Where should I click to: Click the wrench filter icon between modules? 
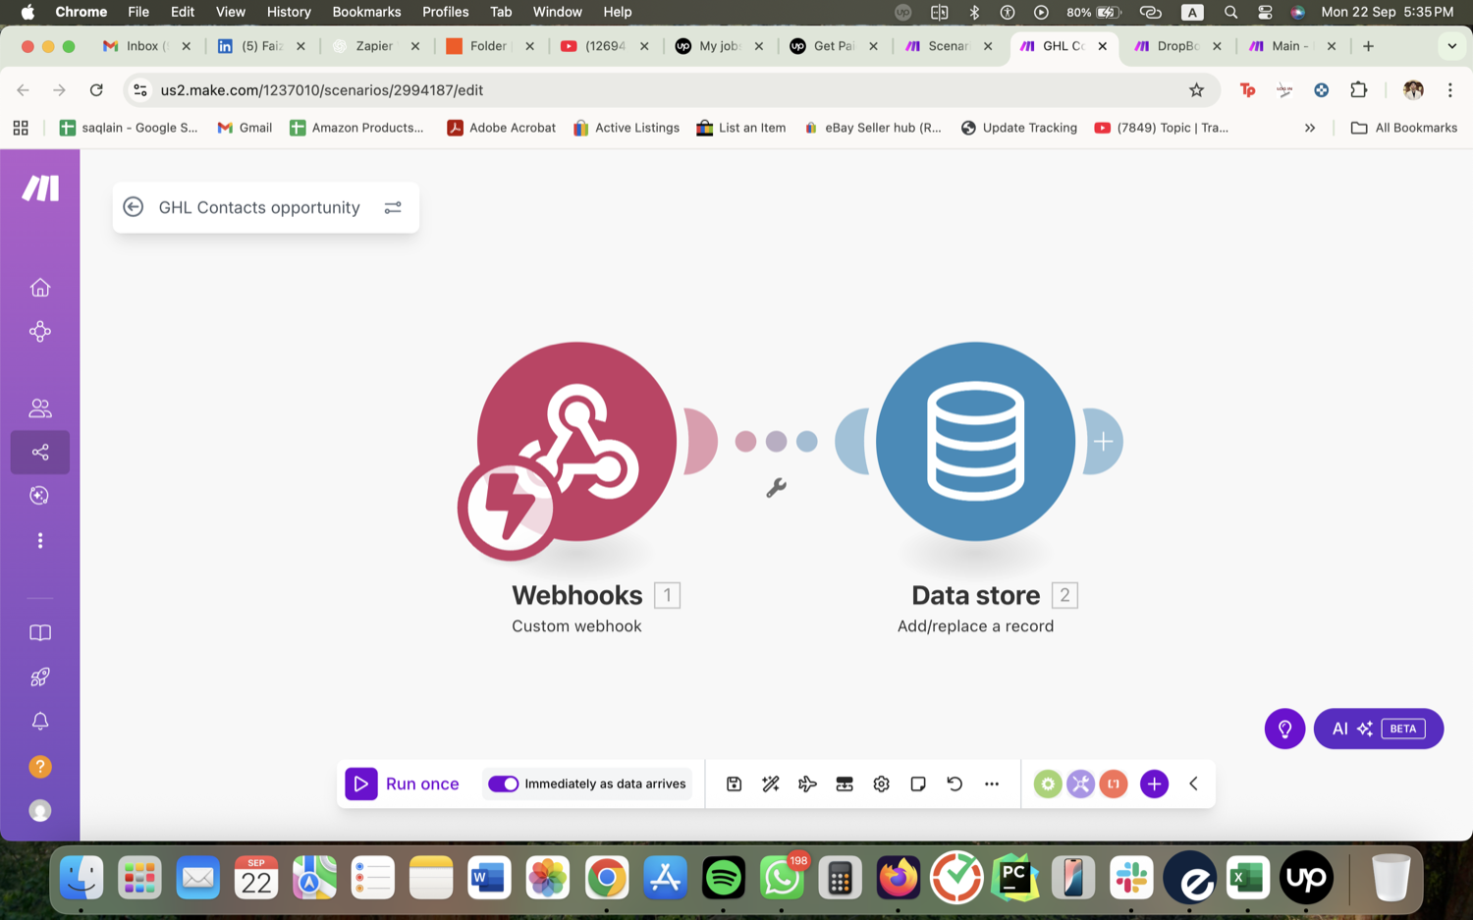pos(776,488)
